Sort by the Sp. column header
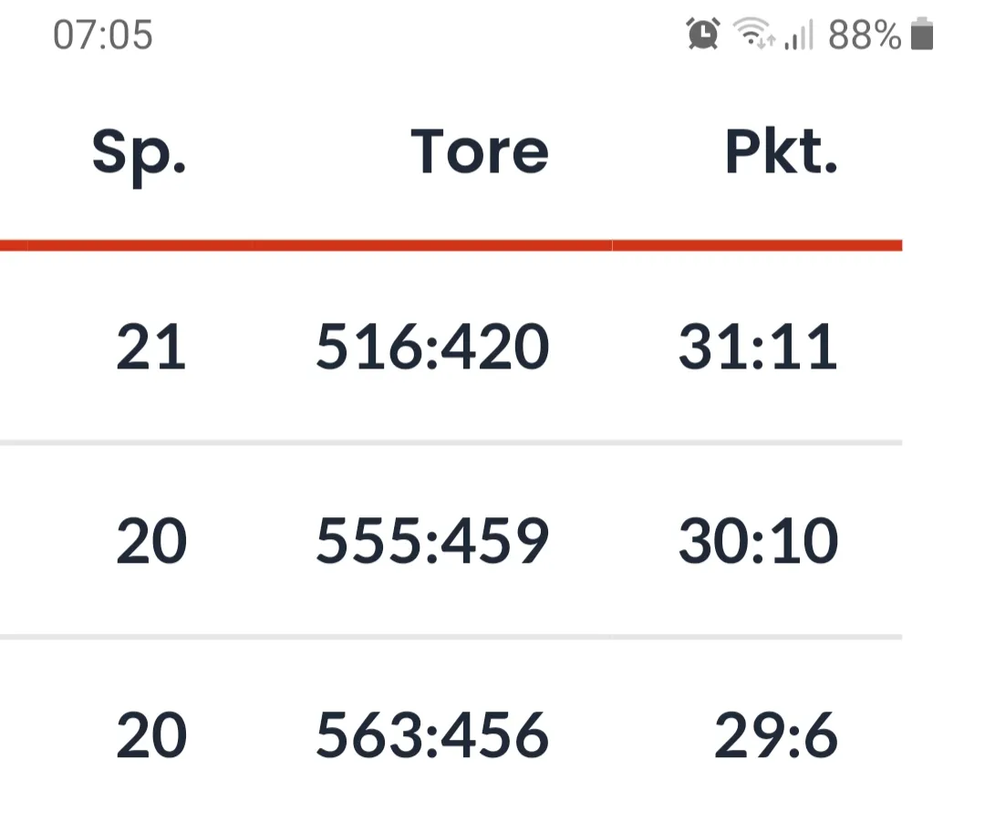The image size is (985, 822). pos(139,153)
